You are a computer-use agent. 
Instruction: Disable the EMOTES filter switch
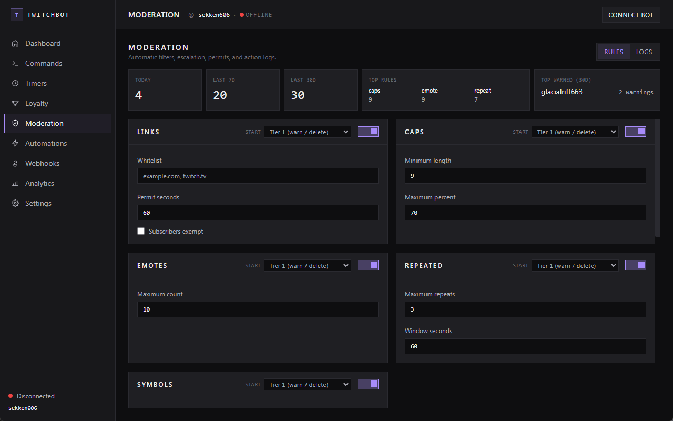click(368, 265)
